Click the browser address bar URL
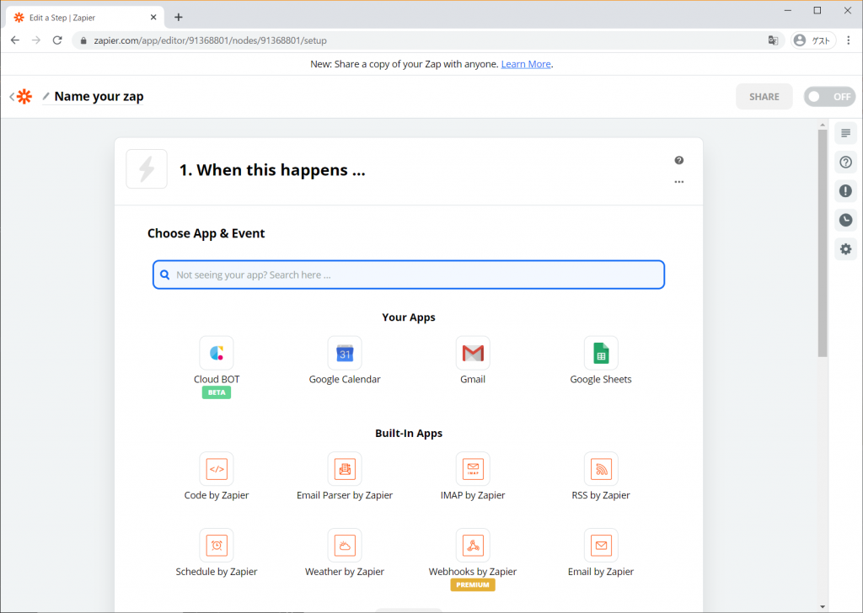 pos(210,40)
